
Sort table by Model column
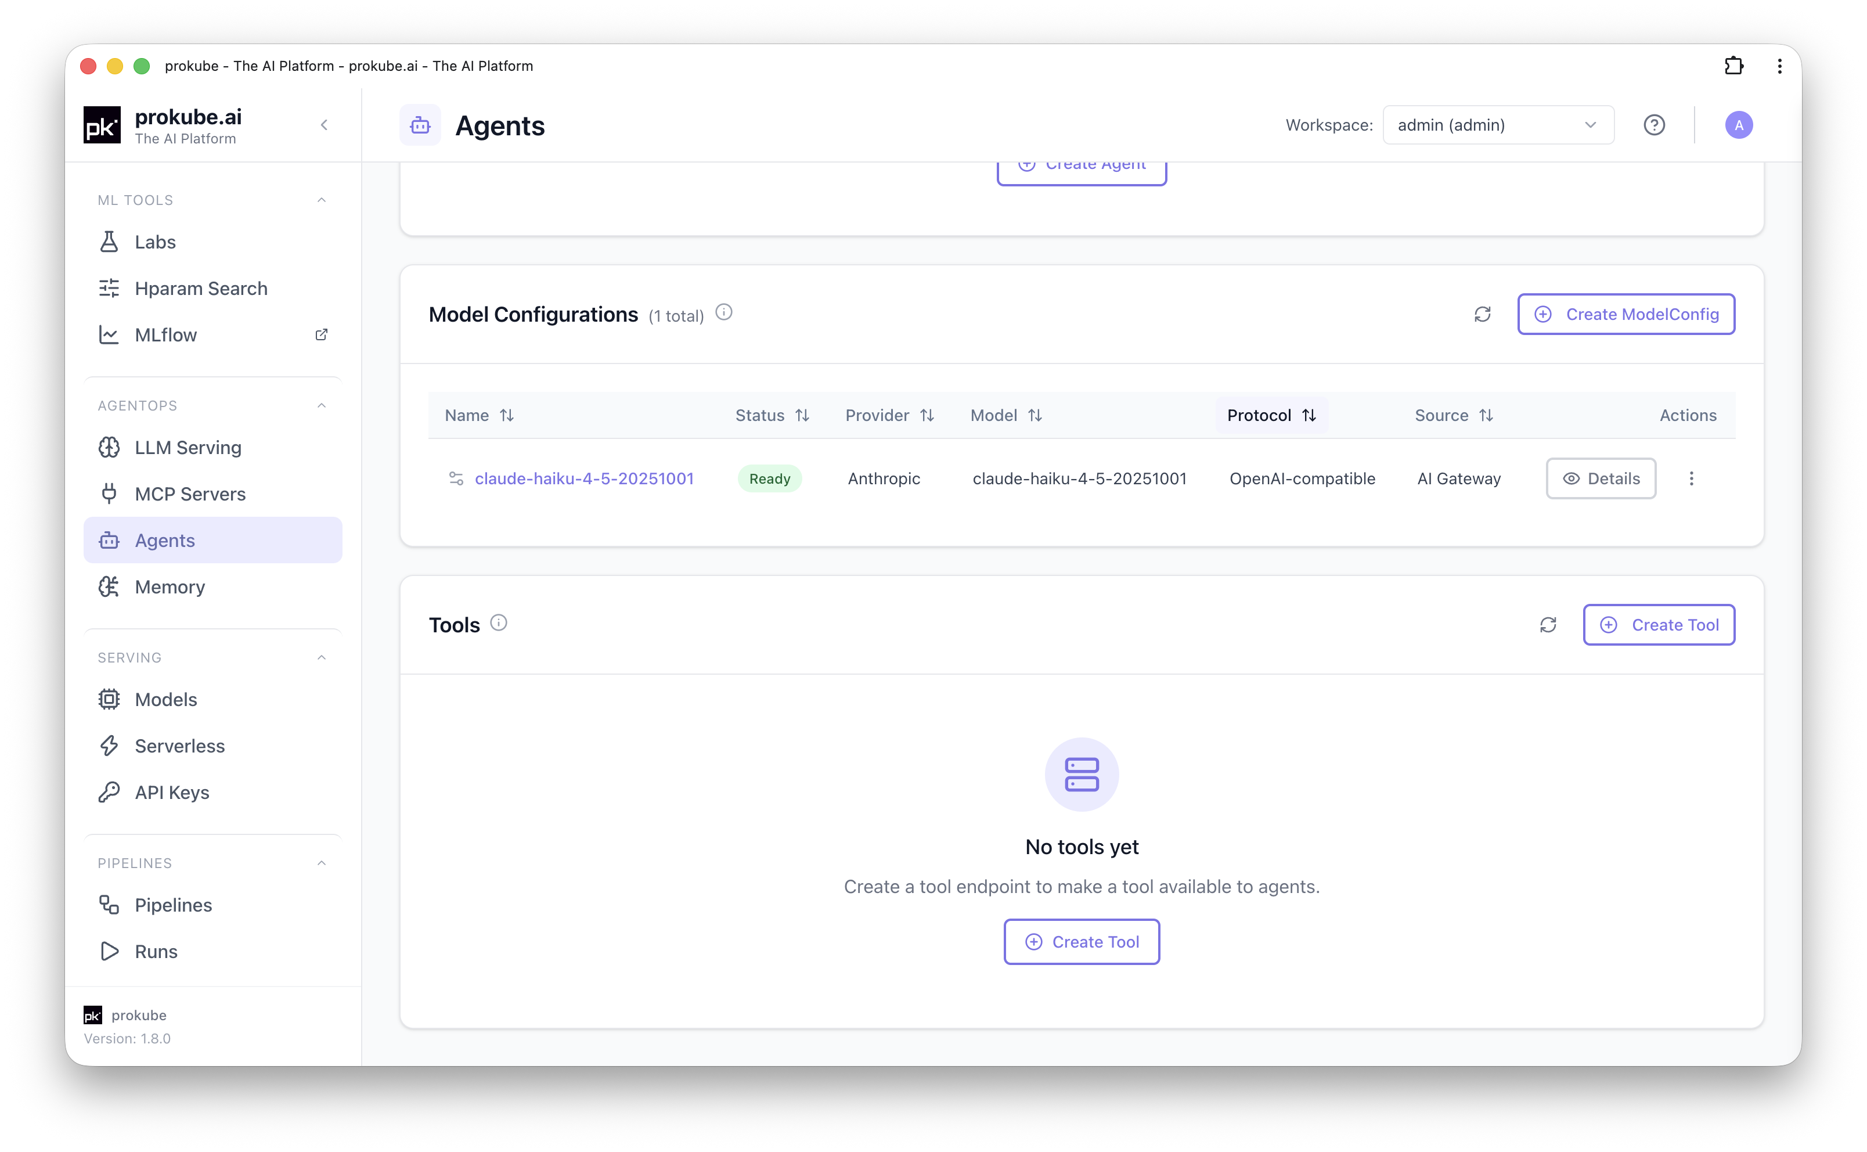coord(1005,415)
